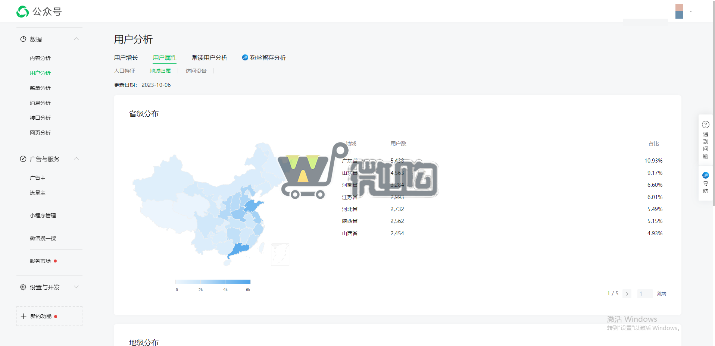Open the 遇到问题 help icon on right edge
Image resolution: width=715 pixels, height=346 pixels.
[705, 124]
